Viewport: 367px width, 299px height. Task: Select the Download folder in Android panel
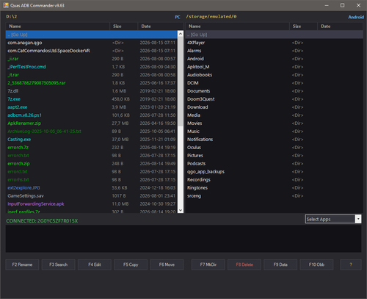coord(274,107)
